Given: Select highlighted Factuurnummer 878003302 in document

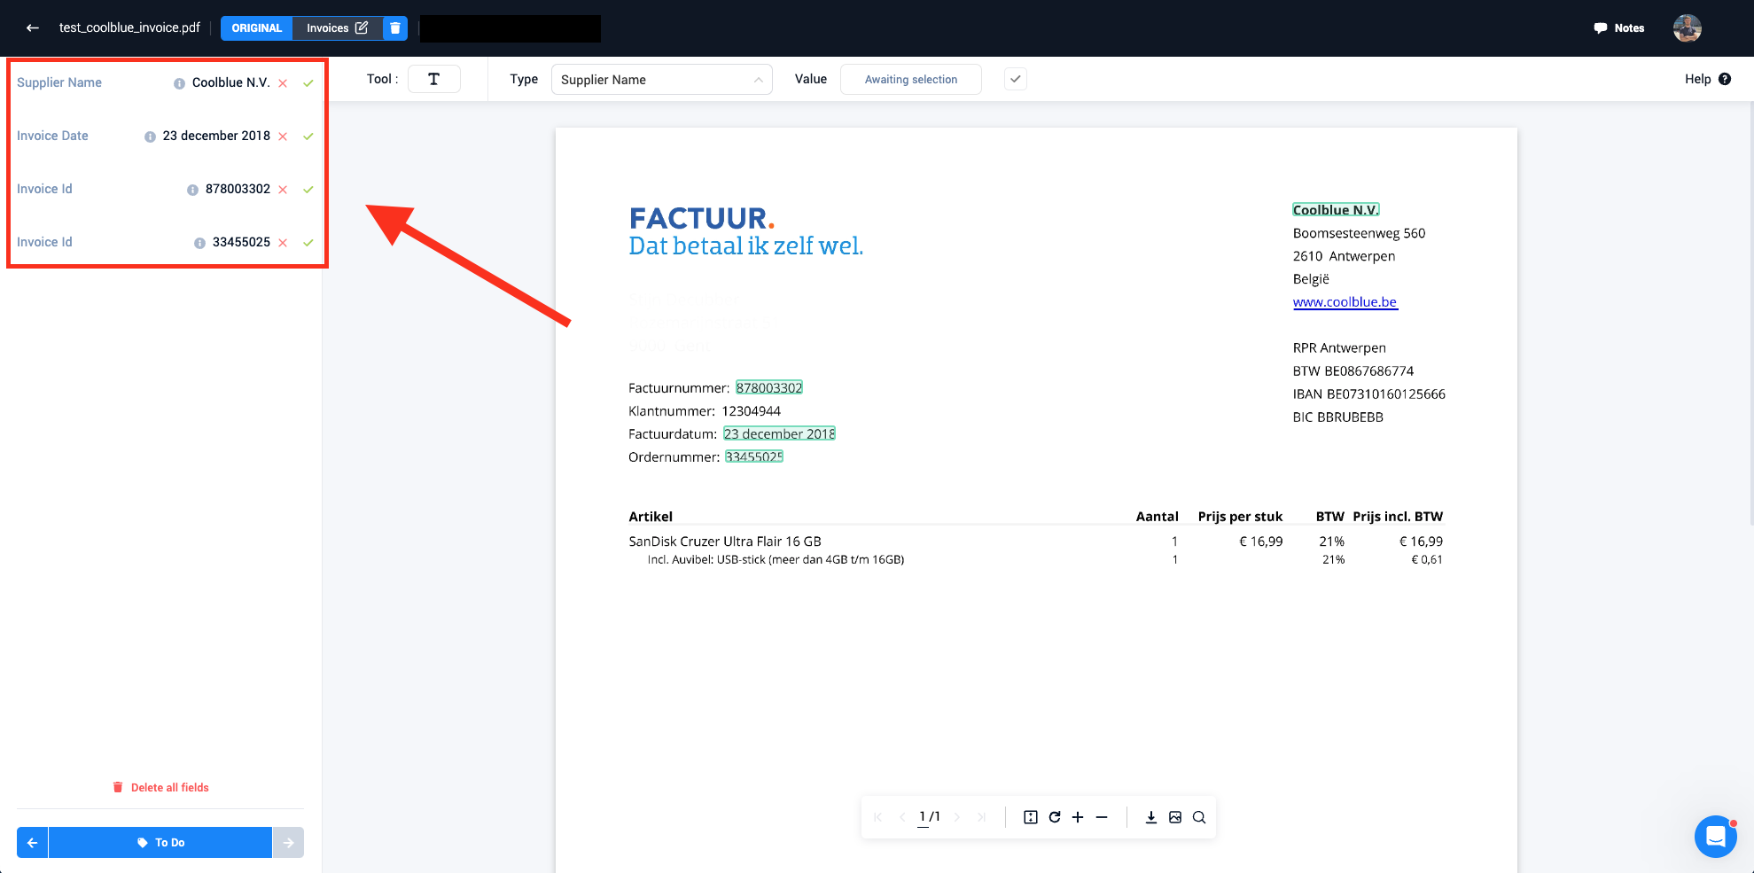Looking at the screenshot, I should tap(769, 387).
